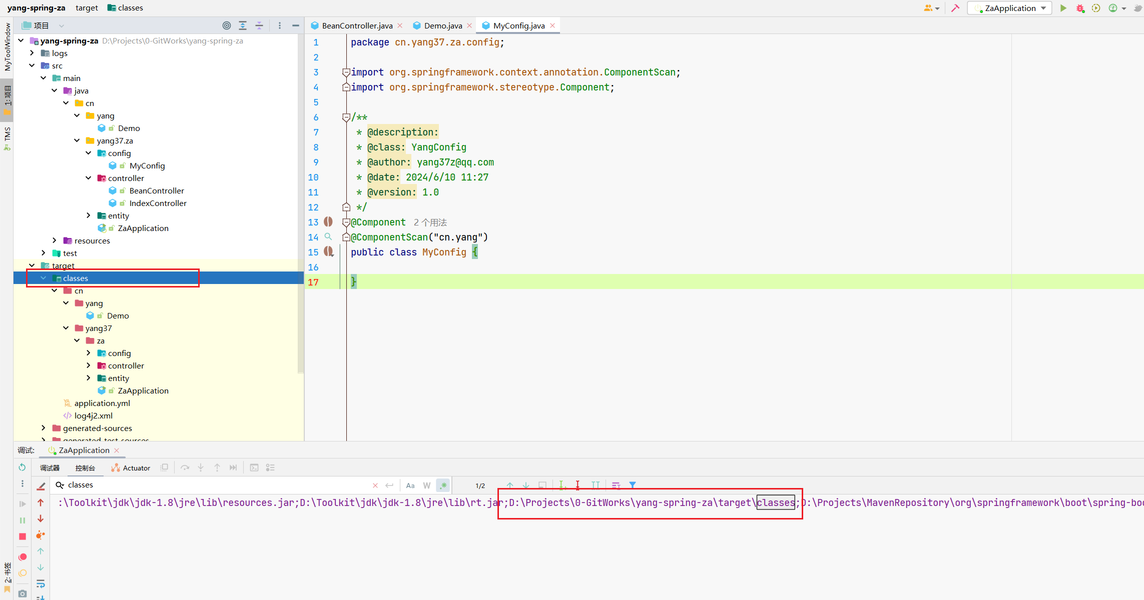Expand the entity package under src
The height and width of the screenshot is (600, 1144).
click(x=89, y=215)
